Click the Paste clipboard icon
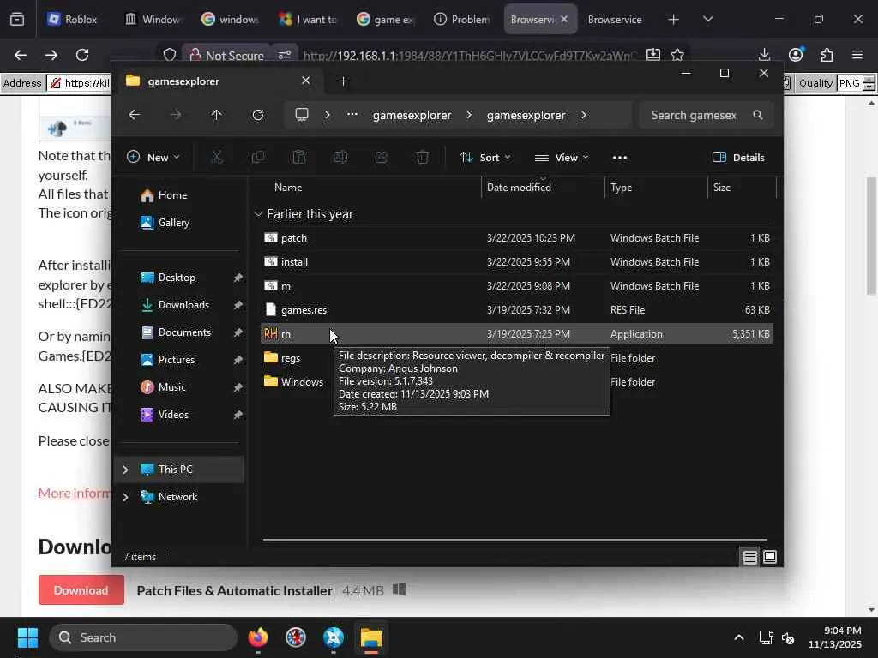Viewport: 878px width, 658px height. pos(299,158)
